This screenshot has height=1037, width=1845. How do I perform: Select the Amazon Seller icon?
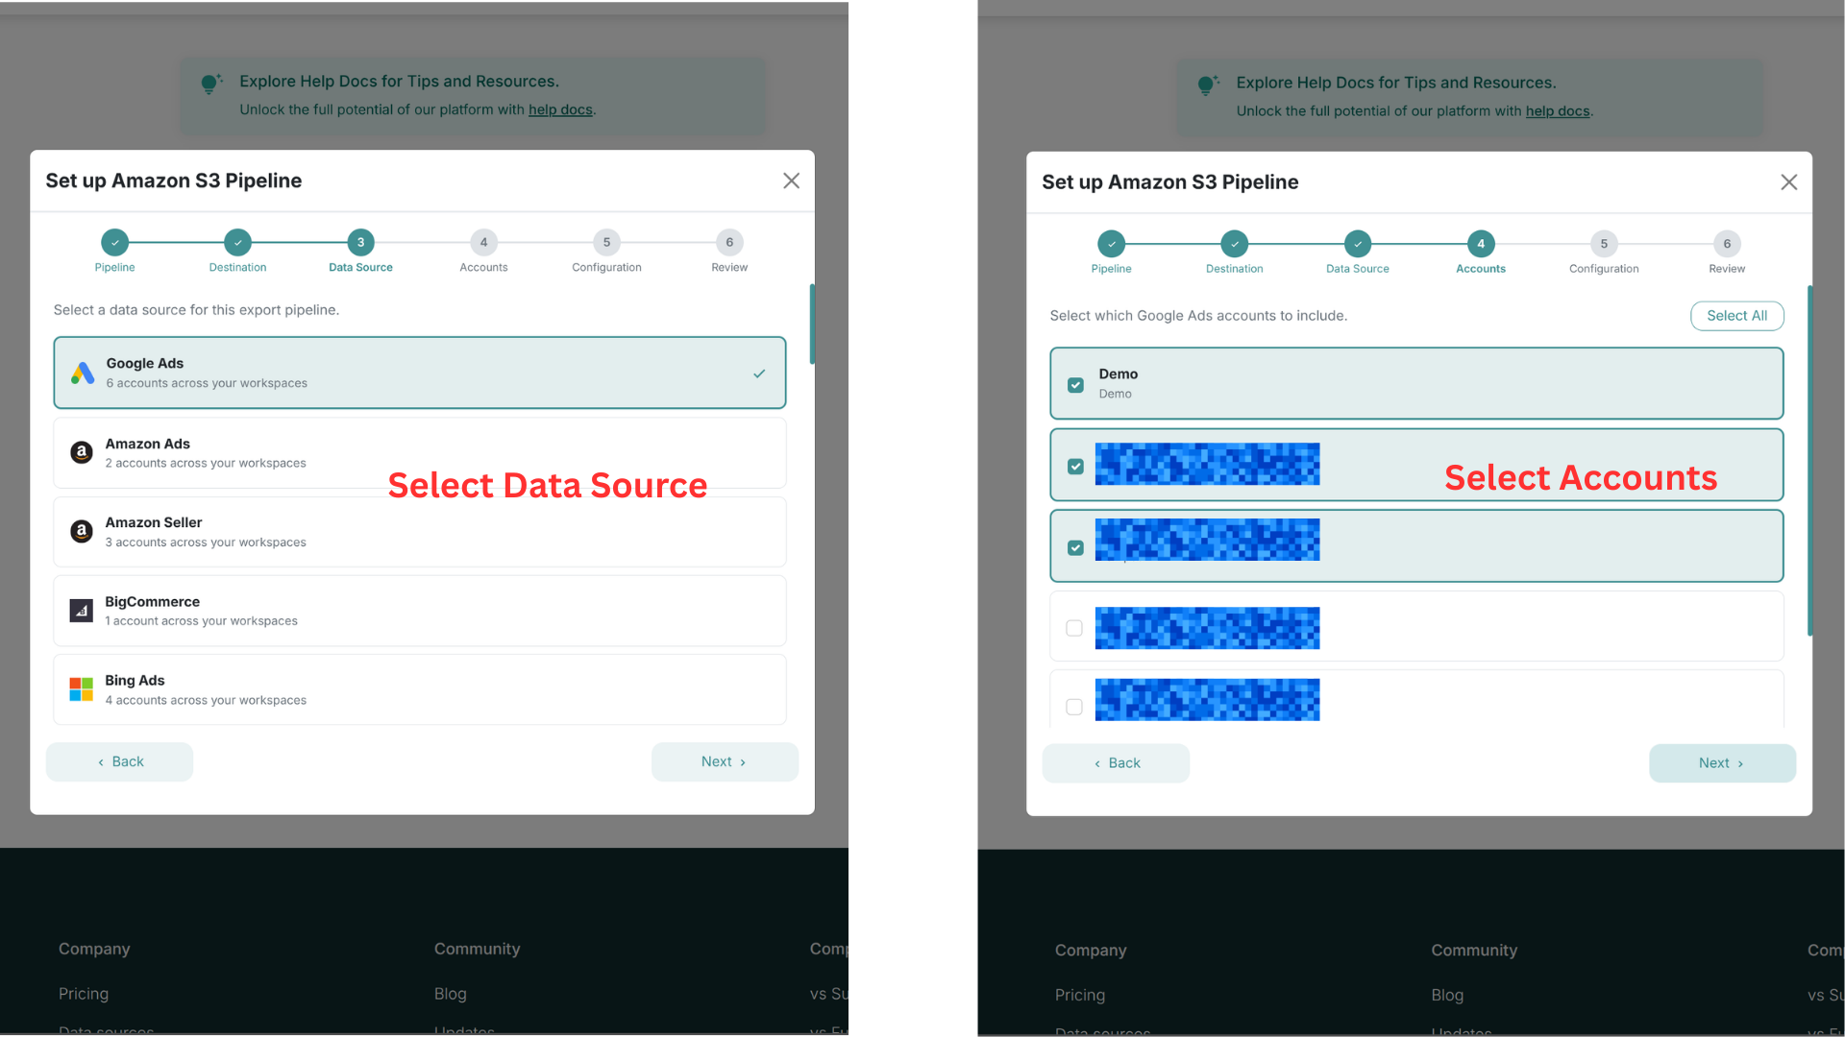tap(81, 531)
